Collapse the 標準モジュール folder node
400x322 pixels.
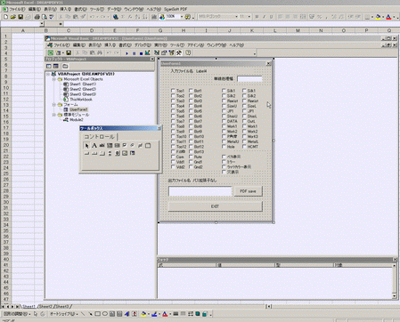click(x=54, y=115)
